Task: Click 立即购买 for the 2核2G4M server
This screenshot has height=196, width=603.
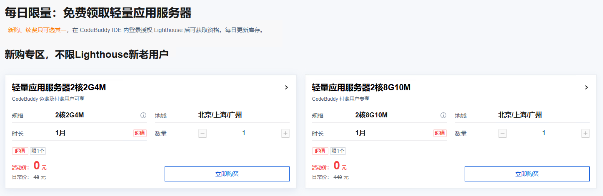Action: coord(227,174)
